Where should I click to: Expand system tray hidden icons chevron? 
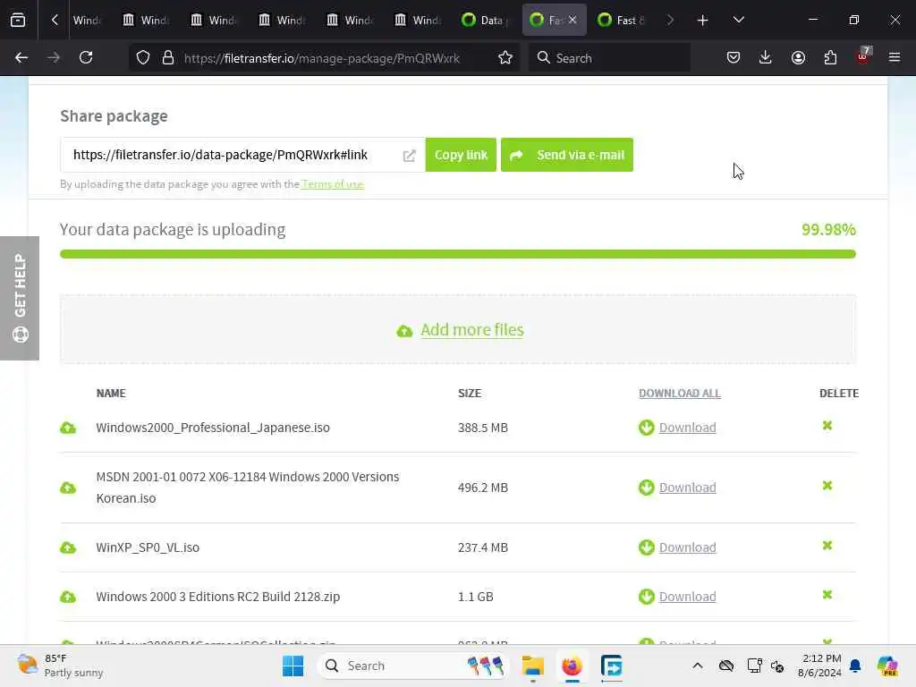(698, 666)
